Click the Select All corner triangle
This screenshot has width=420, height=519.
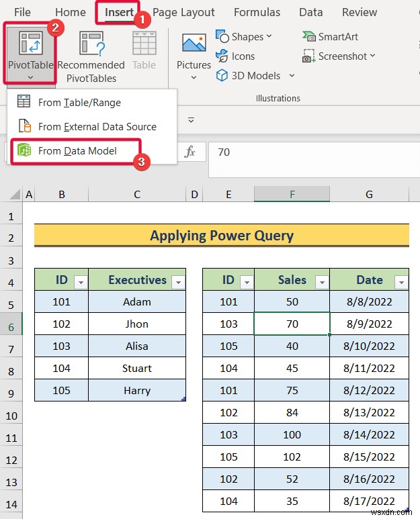(x=15, y=194)
